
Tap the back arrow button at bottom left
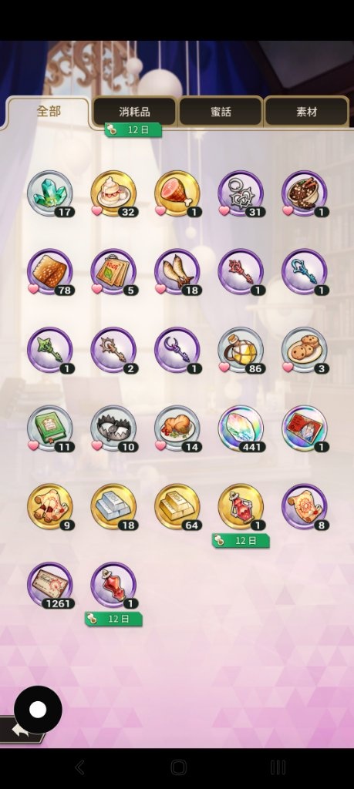coord(20,731)
